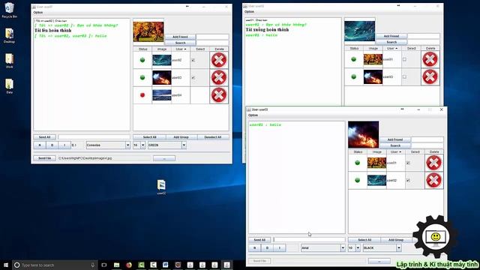This screenshot has height=270, width=480.
Task: Click Add Group in user01 window
Action: tap(181, 137)
